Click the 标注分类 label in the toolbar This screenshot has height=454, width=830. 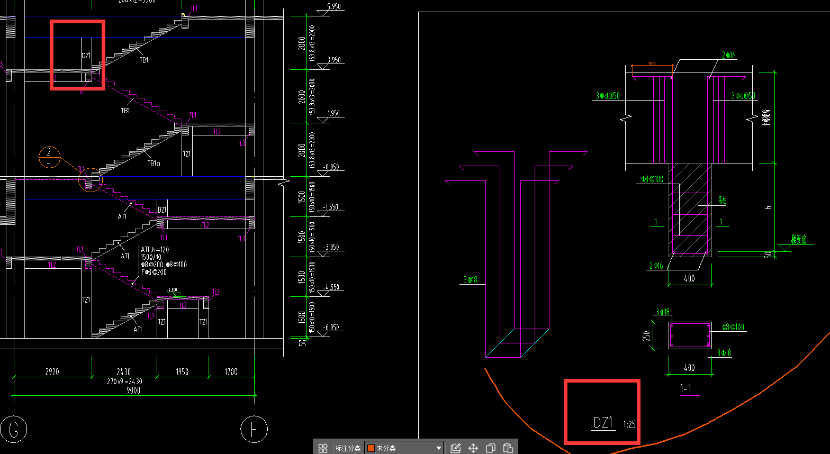348,448
